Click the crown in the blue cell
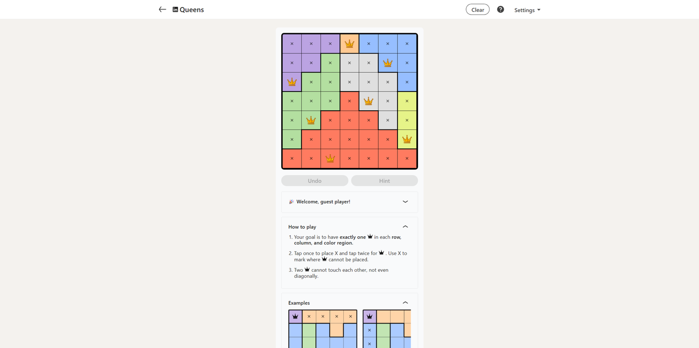The width and height of the screenshot is (699, 348). (388, 63)
